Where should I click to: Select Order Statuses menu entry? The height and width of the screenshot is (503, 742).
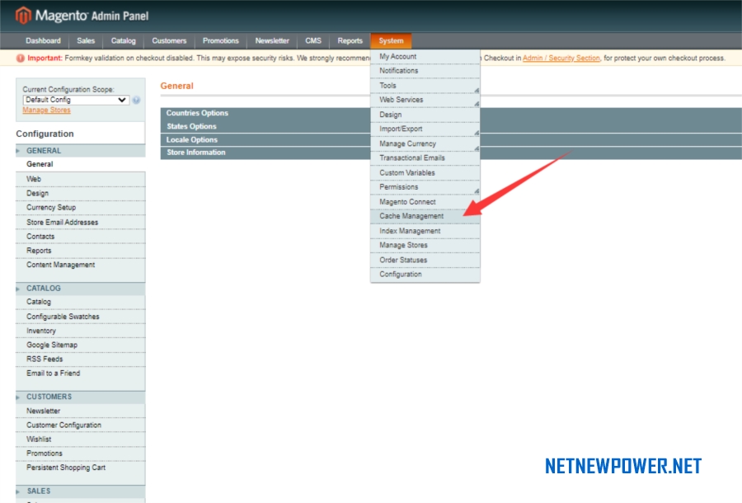coord(425,260)
